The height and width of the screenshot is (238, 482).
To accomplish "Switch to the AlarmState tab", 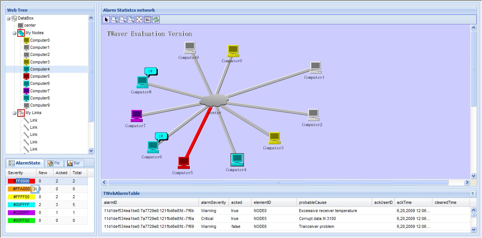I will (x=24, y=163).
